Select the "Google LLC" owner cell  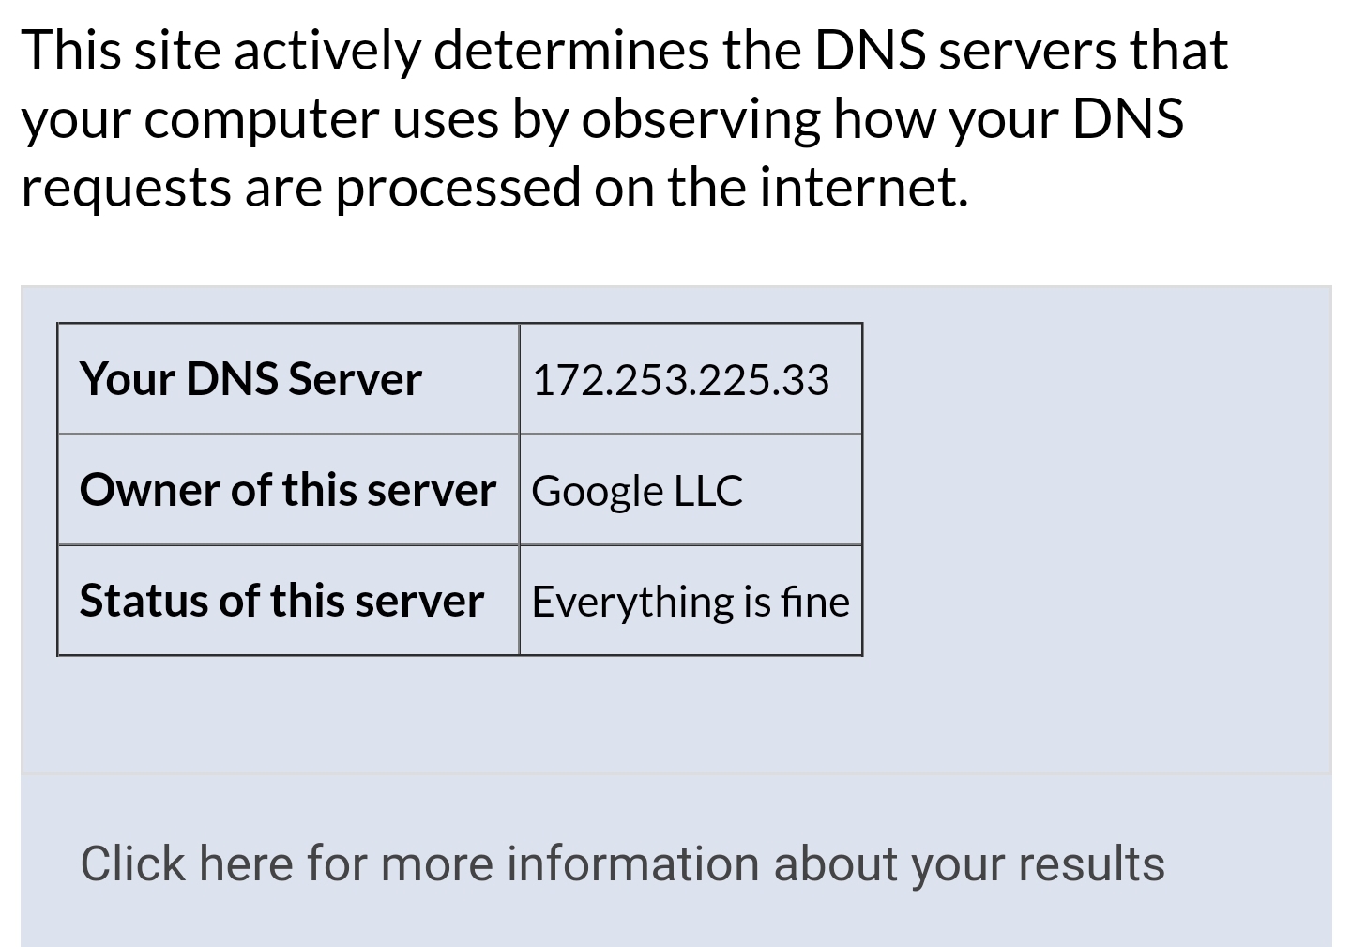point(691,490)
